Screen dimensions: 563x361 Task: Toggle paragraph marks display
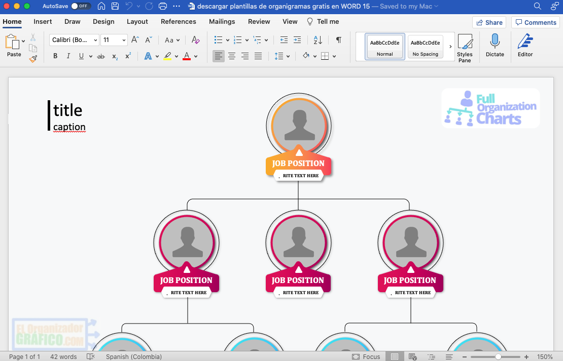point(339,40)
